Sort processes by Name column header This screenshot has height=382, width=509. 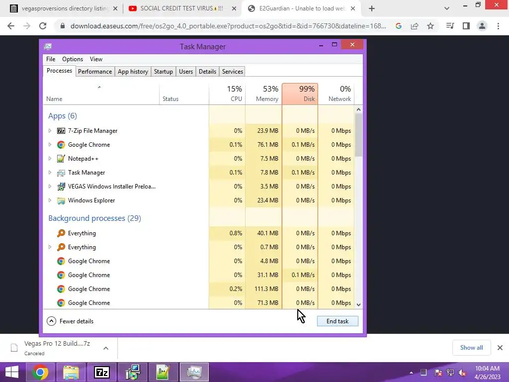coord(101,94)
